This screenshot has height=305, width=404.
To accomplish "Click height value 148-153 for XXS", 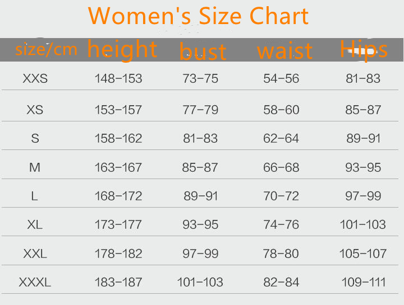I will [x=118, y=79].
